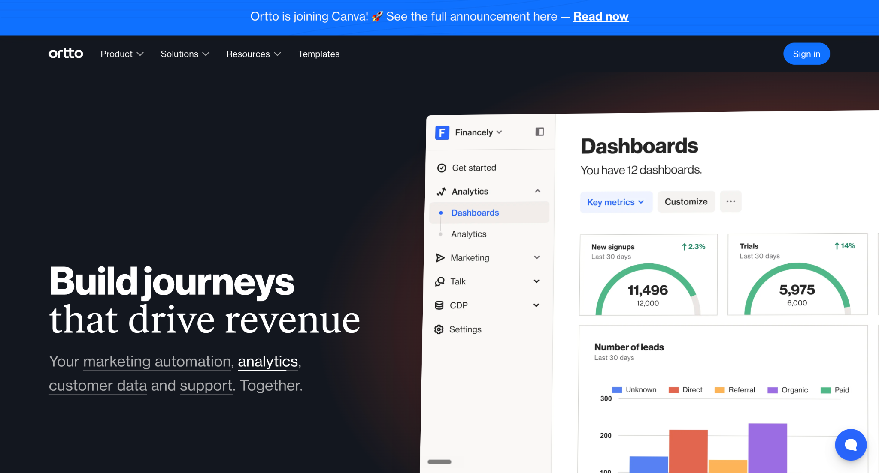The image size is (879, 473).
Task: Click the Number of leads heading
Action: [629, 347]
